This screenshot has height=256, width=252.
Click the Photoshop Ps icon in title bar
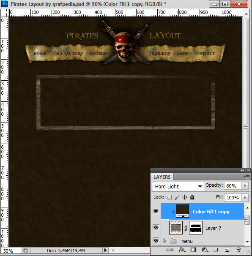click(x=5, y=4)
